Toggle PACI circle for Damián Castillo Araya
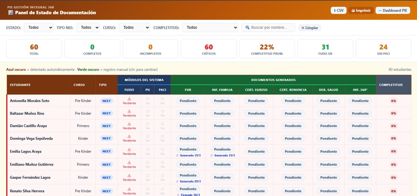The image size is (417, 196). point(163,124)
